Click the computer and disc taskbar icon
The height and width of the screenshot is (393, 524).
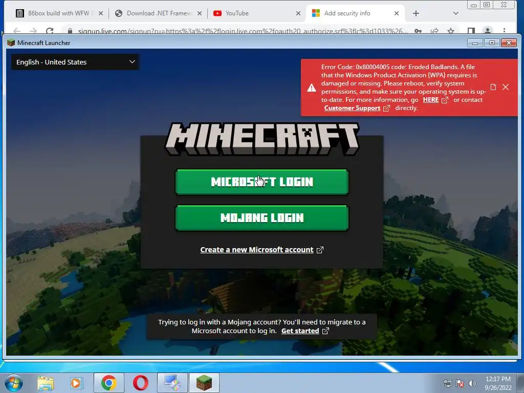pyautogui.click(x=173, y=383)
